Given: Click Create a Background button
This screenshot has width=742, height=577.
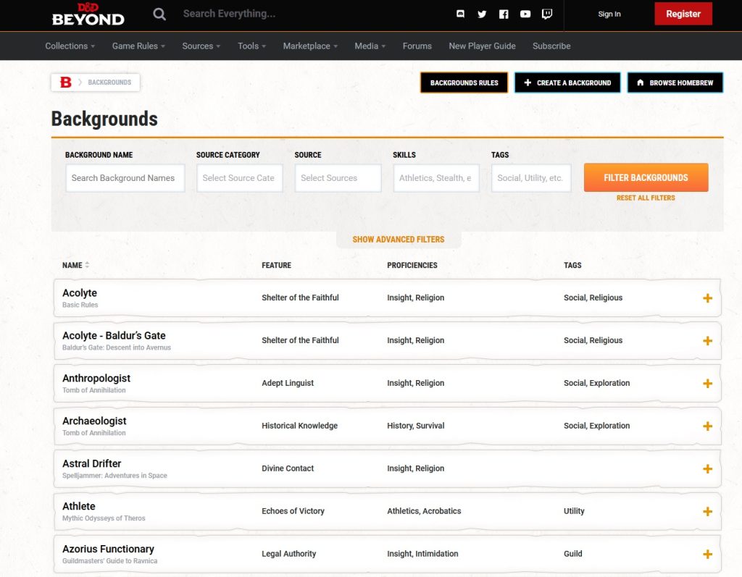Looking at the screenshot, I should pyautogui.click(x=567, y=83).
